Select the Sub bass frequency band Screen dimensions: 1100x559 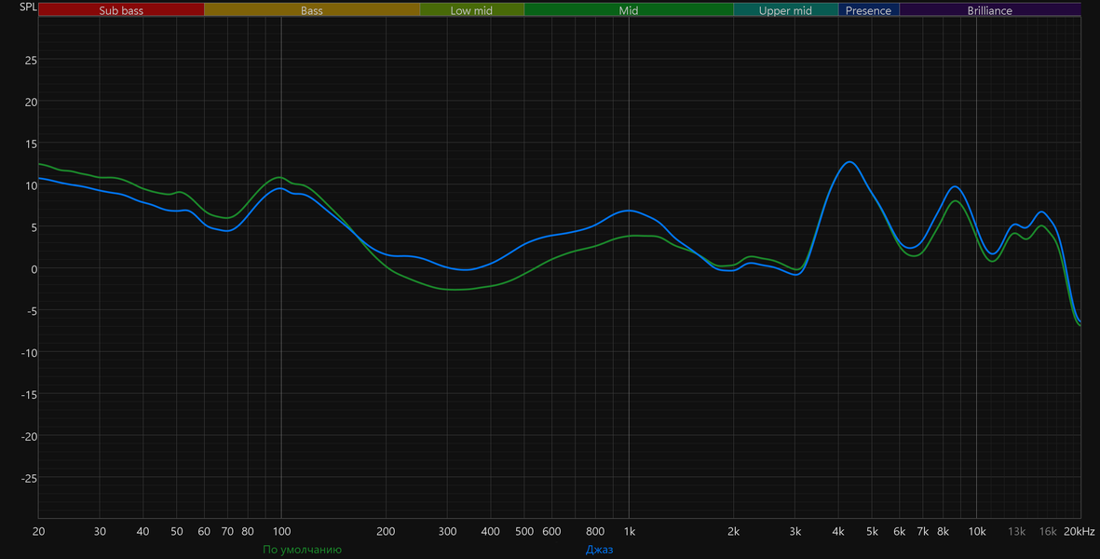tap(121, 10)
